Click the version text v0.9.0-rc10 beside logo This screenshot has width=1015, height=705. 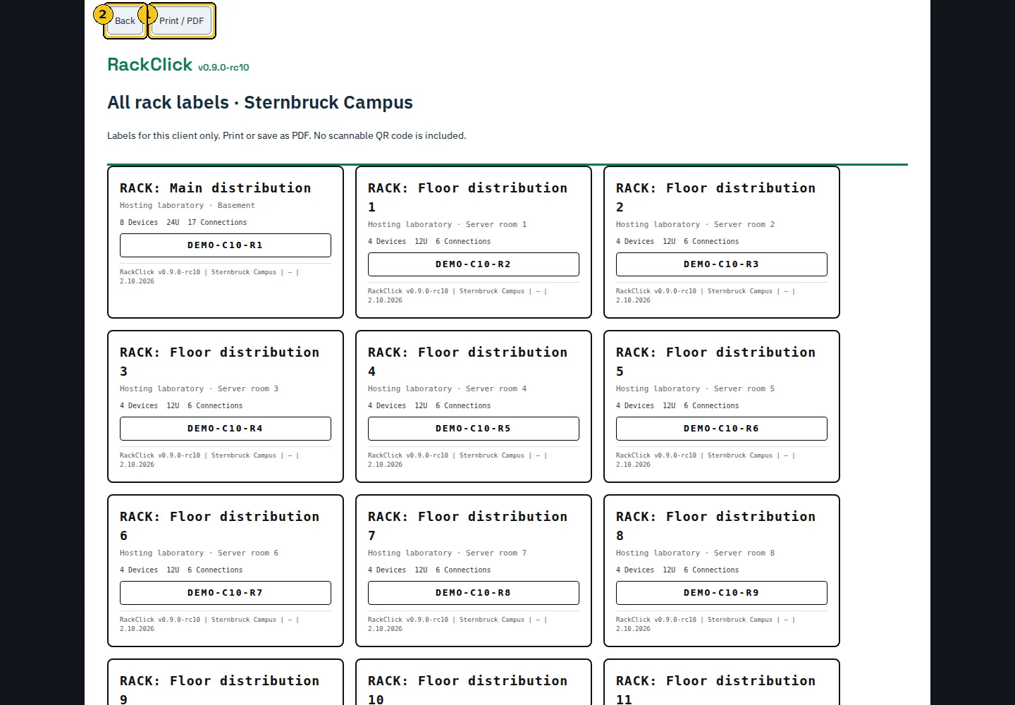[223, 68]
